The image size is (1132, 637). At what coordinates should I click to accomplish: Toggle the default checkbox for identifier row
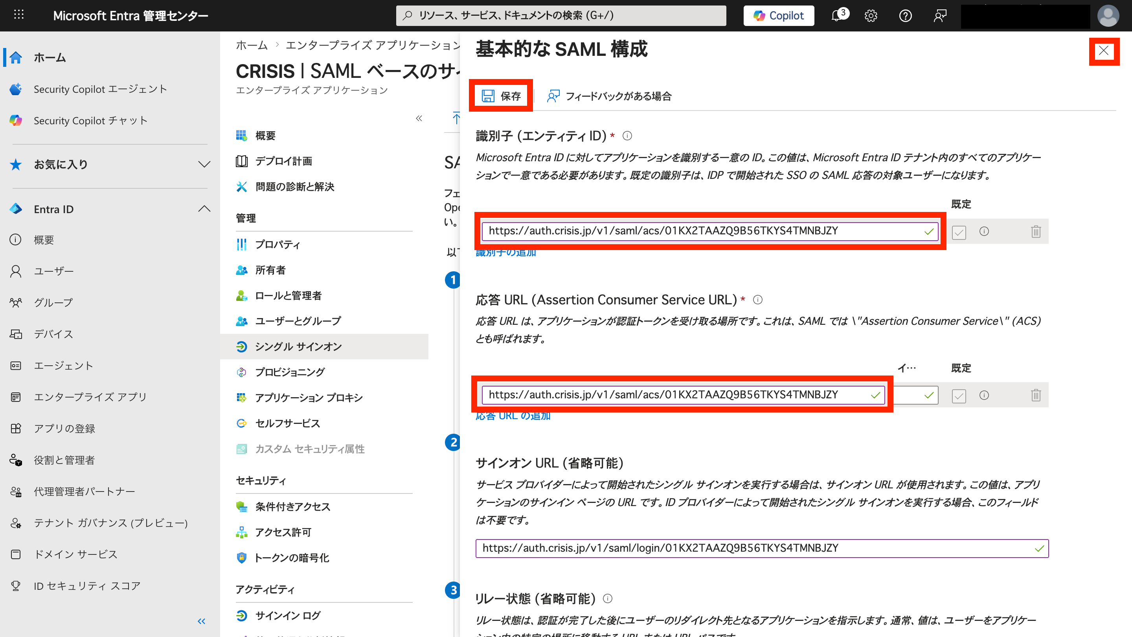(958, 232)
